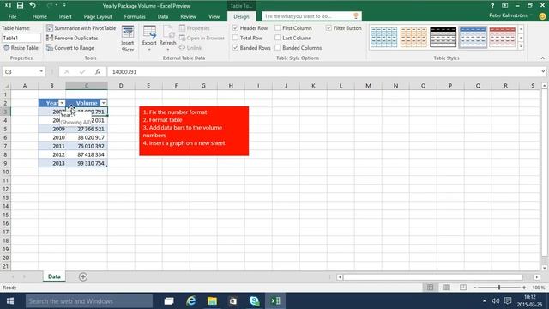Switch to the Home ribbon tab
The image size is (549, 309).
coord(39,16)
